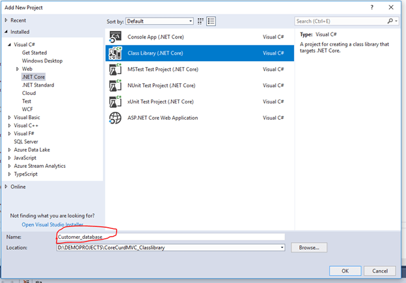The width and height of the screenshot is (406, 283).
Task: Close the Add New Project dialog
Action: point(391,8)
